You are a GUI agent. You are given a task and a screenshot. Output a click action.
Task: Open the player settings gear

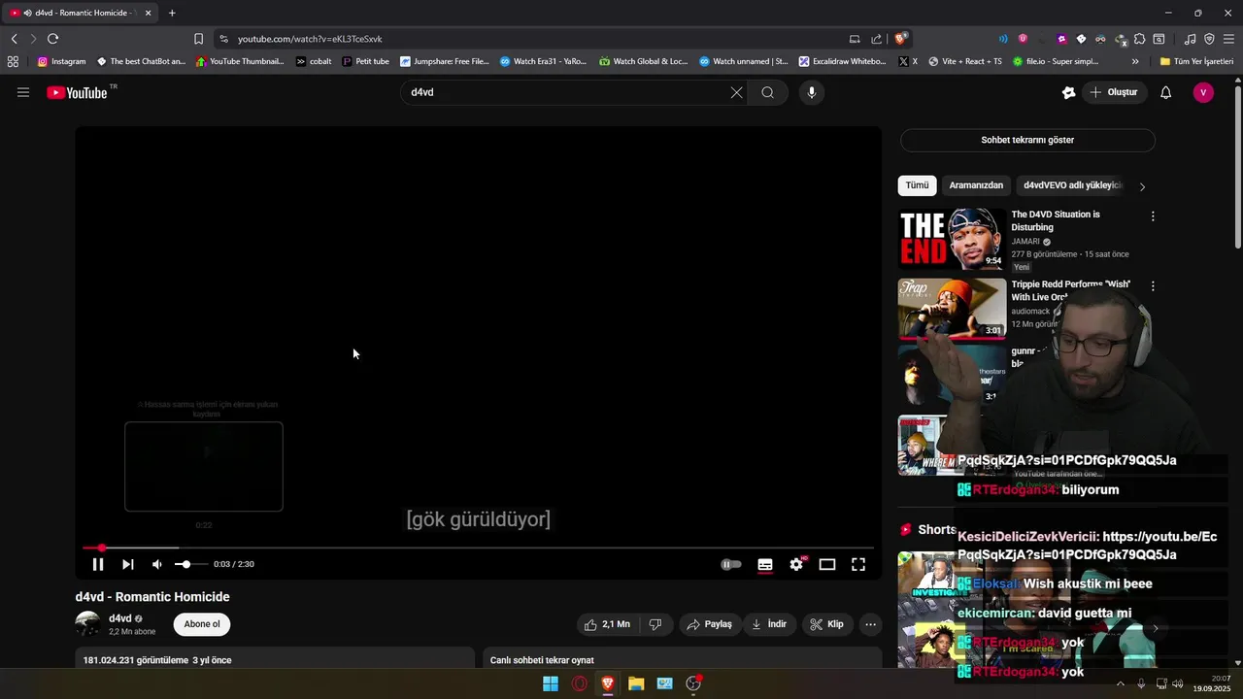(796, 564)
